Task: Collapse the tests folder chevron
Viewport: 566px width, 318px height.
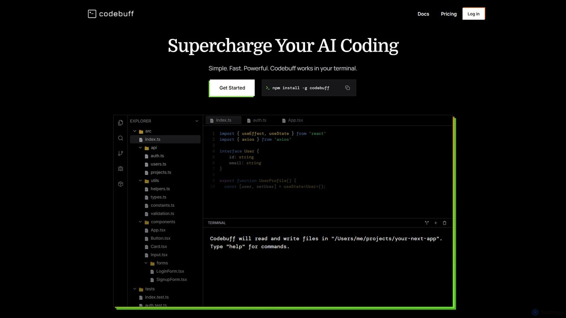Action: 135,289
